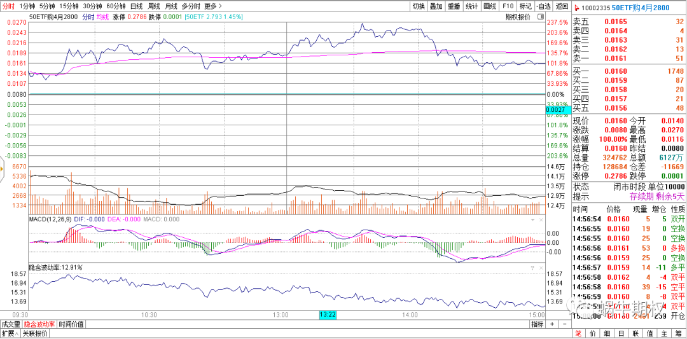Switch to 分时 chart tab
Screen dimensions: 687x339
(x=8, y=6)
